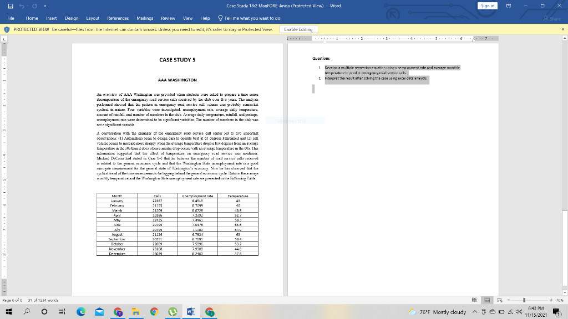This screenshot has width=568, height=319.
Task: Expand the Quick Access Toolbar customization arrow
Action: 44,6
